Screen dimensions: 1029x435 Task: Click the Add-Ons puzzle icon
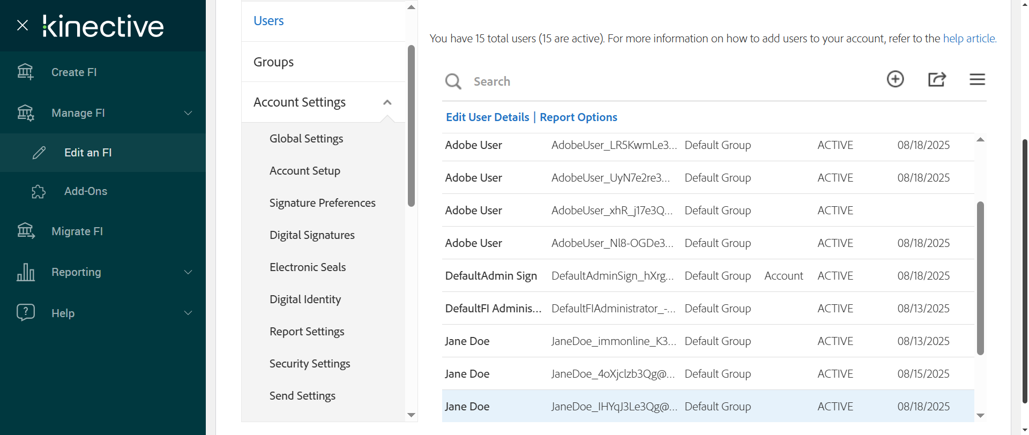(x=39, y=191)
